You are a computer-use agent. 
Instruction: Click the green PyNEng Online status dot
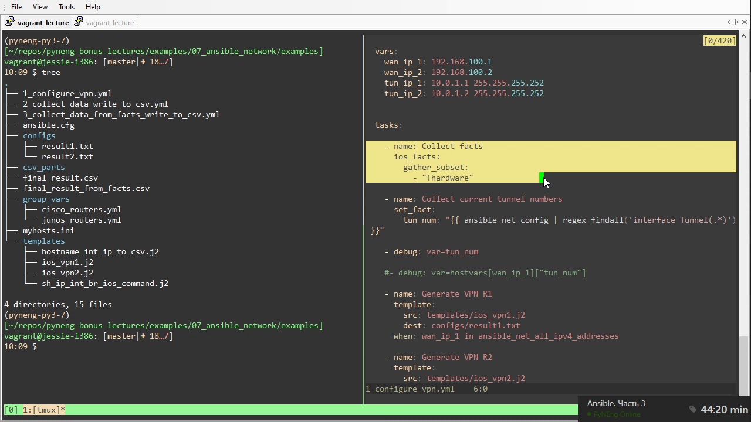(x=590, y=414)
